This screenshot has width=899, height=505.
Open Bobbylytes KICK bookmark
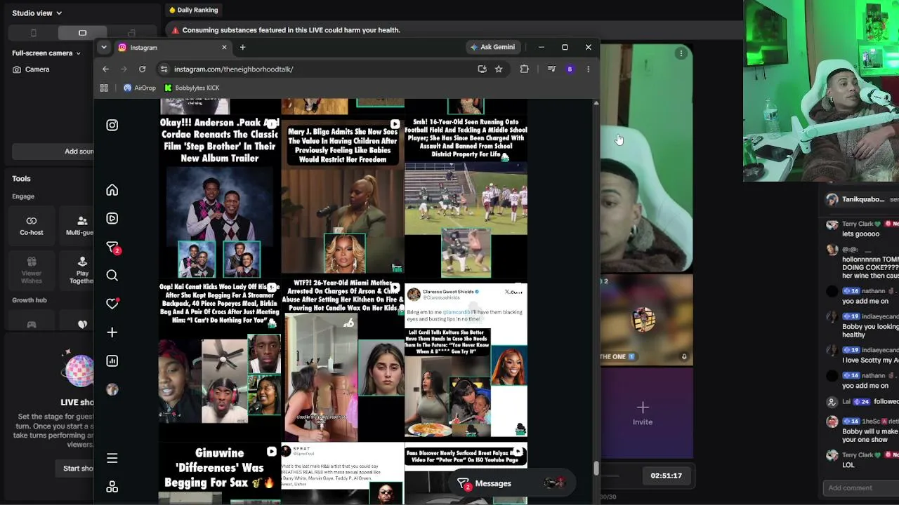pyautogui.click(x=192, y=88)
